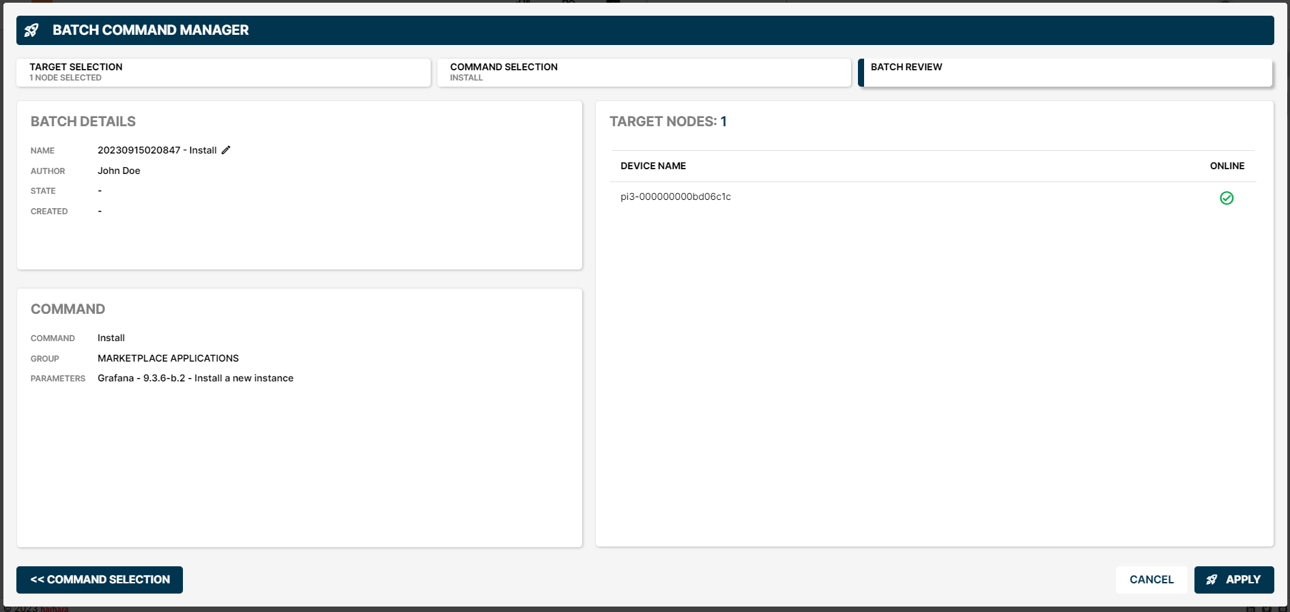Go back using << Command Selection button
Image resolution: width=1290 pixels, height=612 pixels.
click(x=100, y=579)
